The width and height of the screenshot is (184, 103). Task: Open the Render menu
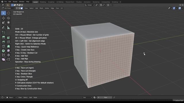coord(15,2)
